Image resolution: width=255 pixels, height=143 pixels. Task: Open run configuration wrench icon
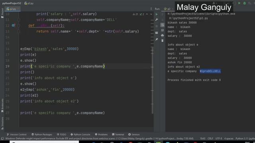point(157,19)
